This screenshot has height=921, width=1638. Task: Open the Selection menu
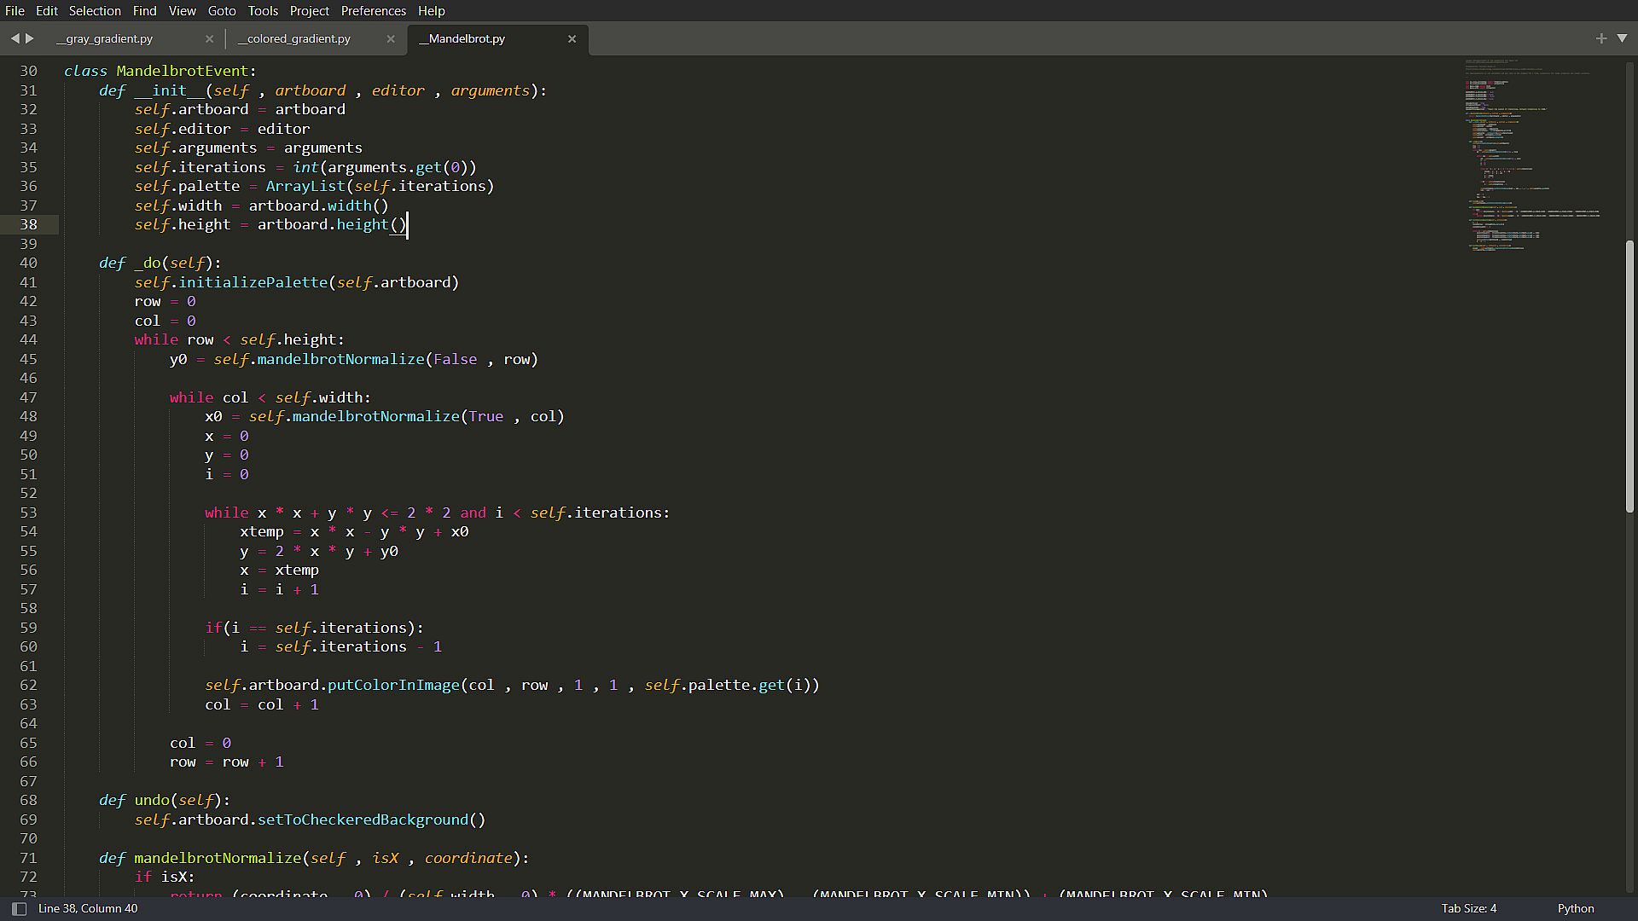[95, 10]
